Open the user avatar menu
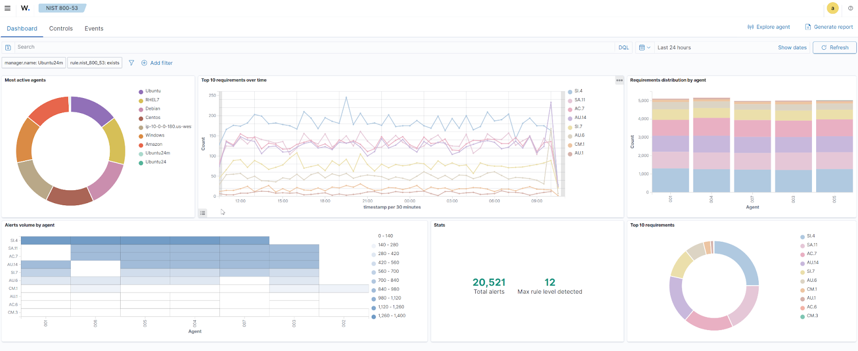 coord(832,8)
